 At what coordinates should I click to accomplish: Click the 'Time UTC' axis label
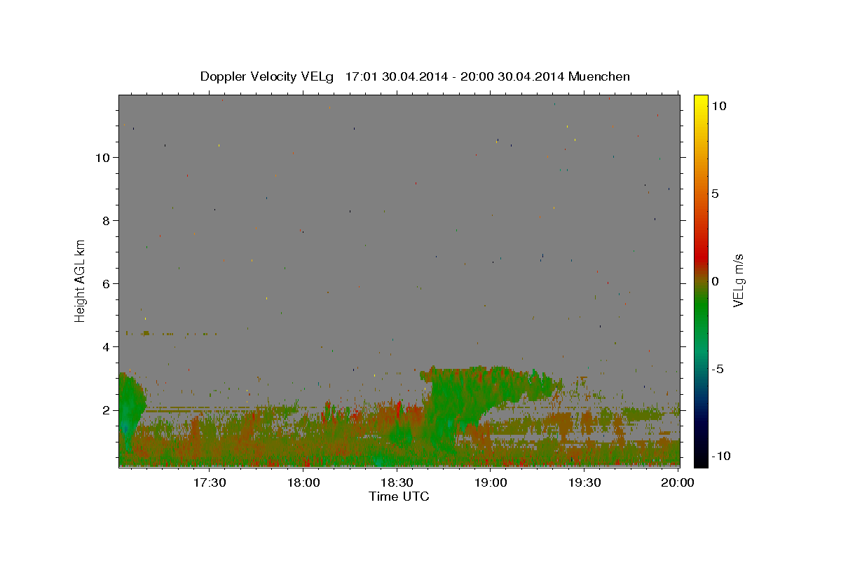(x=399, y=496)
